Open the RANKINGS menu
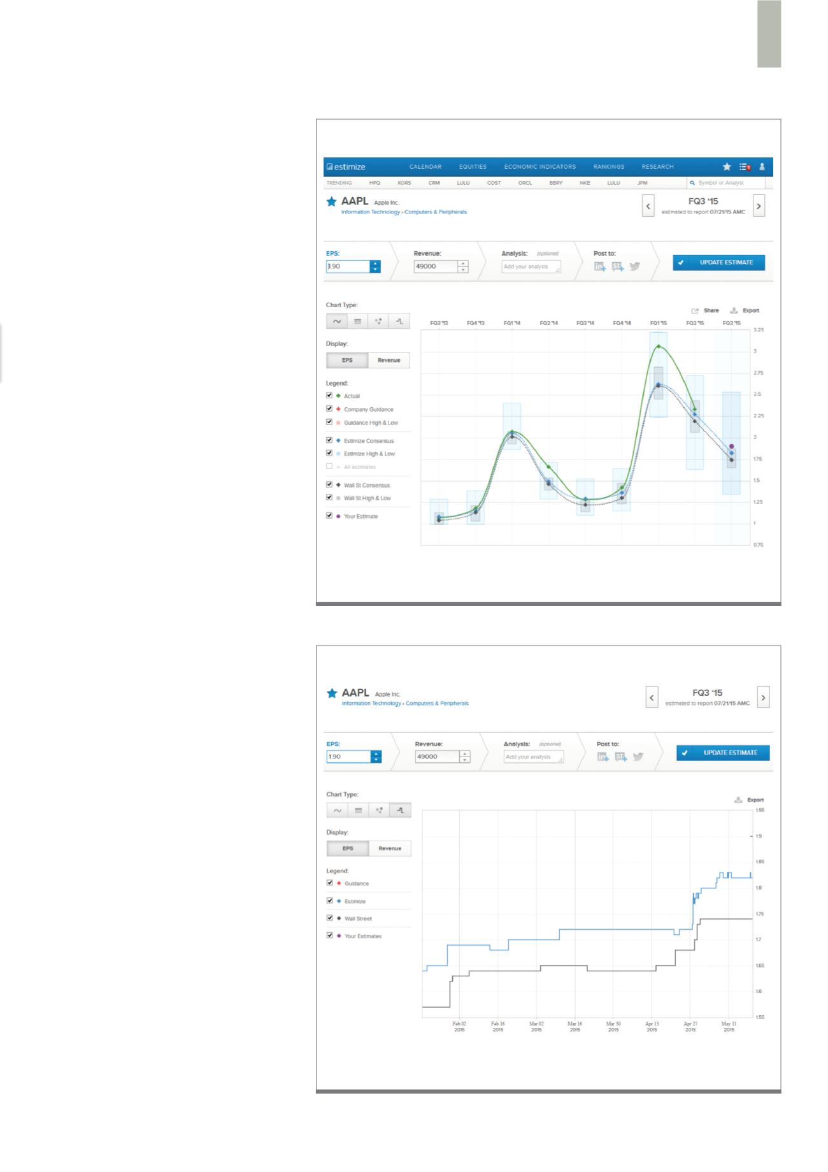The height and width of the screenshot is (1172, 828). click(609, 167)
